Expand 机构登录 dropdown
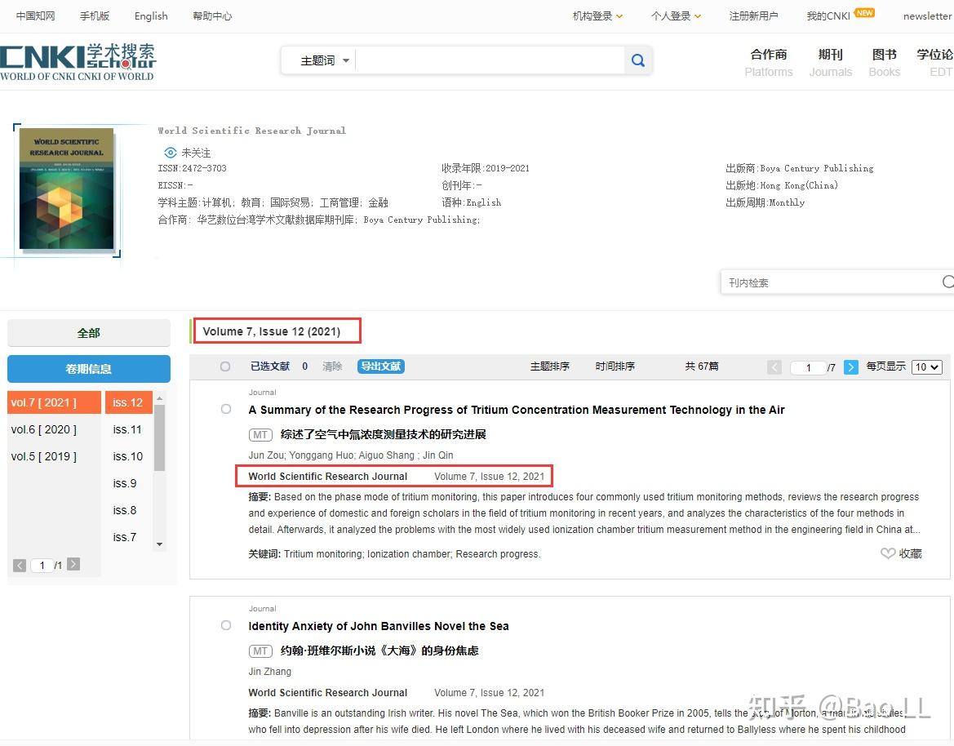This screenshot has height=746, width=954. pyautogui.click(x=597, y=16)
